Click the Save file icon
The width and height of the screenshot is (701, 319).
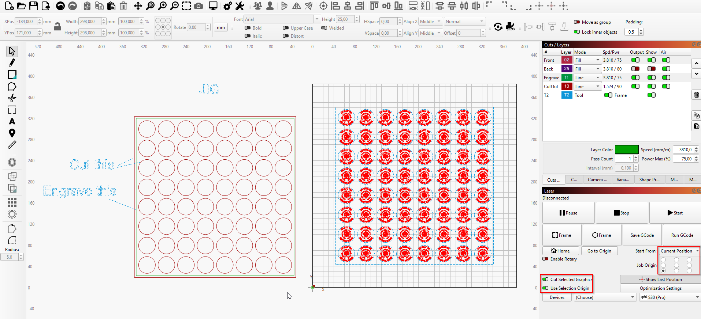click(x=34, y=6)
